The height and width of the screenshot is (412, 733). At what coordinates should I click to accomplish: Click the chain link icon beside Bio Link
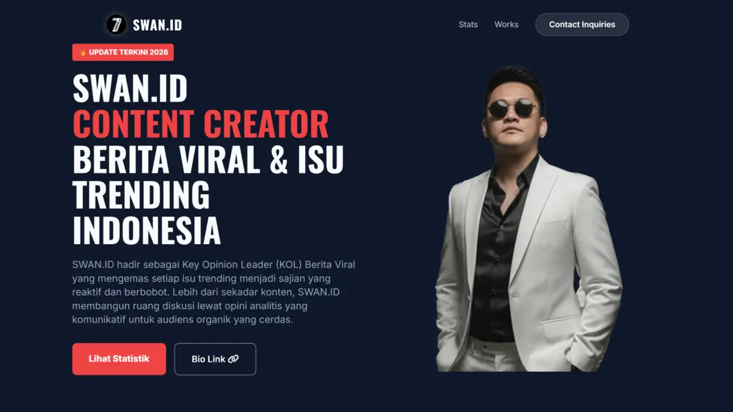[233, 359]
